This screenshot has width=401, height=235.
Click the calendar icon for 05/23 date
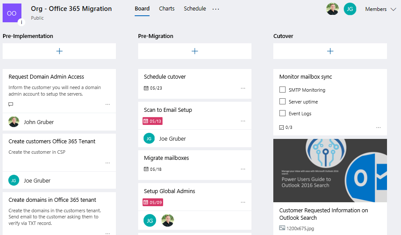tap(146, 88)
